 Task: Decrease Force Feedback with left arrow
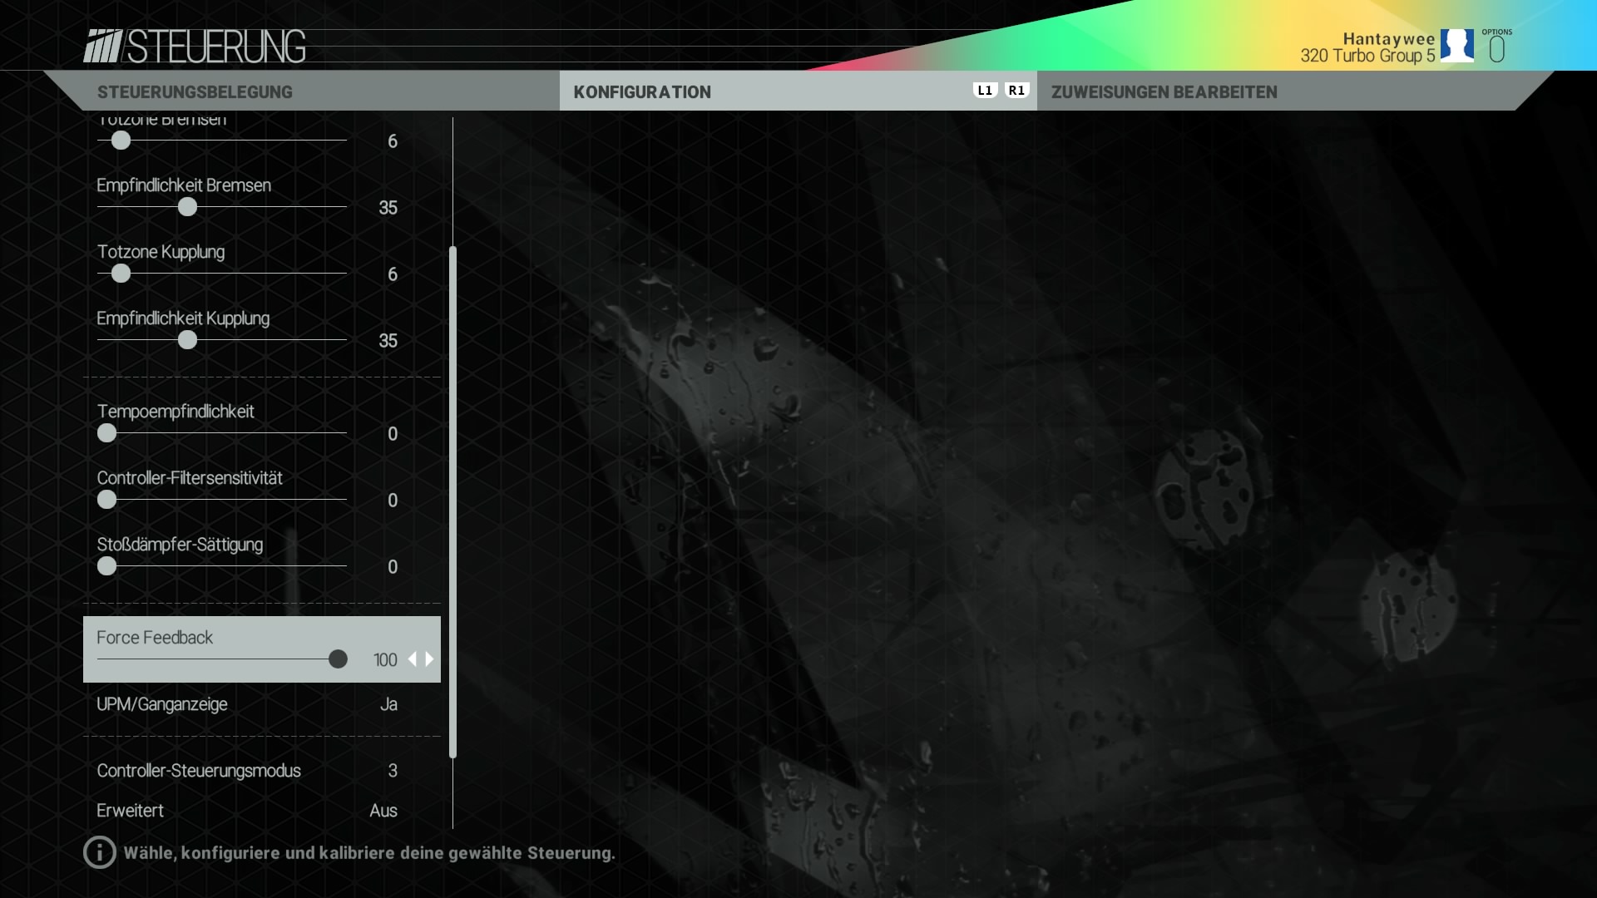(412, 659)
